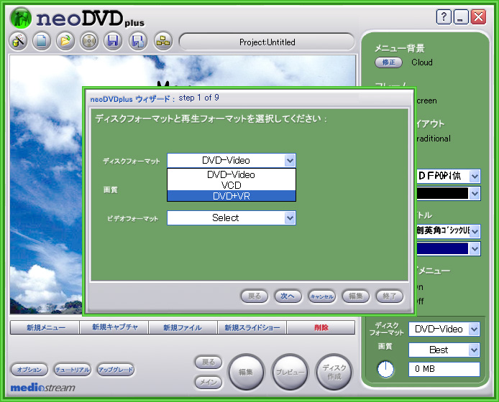Select the 新規スライドショー tab
Image resolution: width=499 pixels, height=402 pixels.
click(x=252, y=327)
